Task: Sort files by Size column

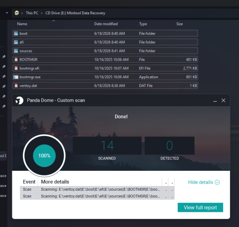Action: click(x=179, y=24)
